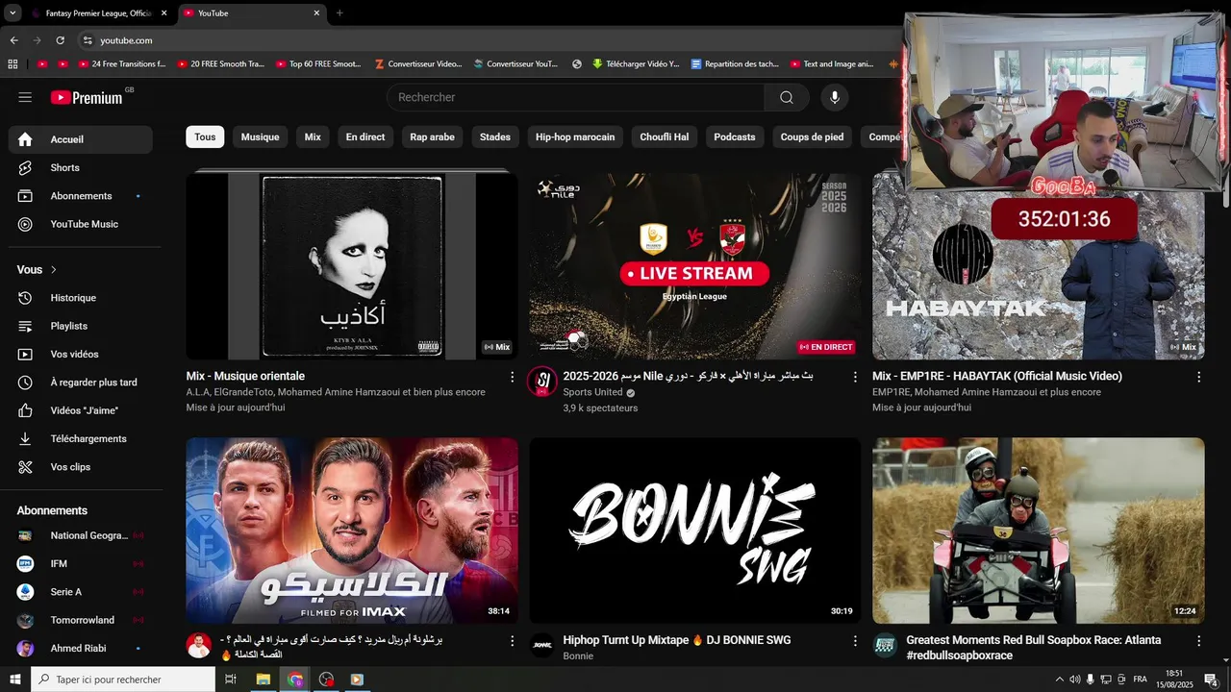The image size is (1231, 692).
Task: Open Vos vidéos in the sidebar
Action: (81, 354)
